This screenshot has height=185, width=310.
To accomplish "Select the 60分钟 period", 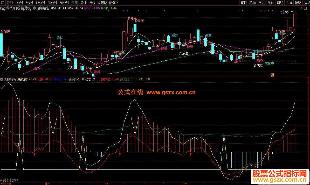I will [64, 3].
